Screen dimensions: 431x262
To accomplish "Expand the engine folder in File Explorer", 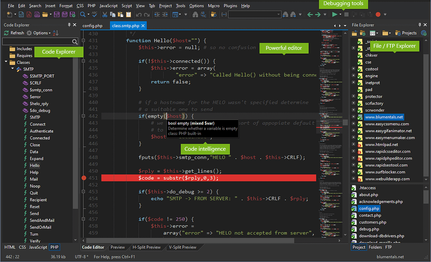I will [x=354, y=76].
